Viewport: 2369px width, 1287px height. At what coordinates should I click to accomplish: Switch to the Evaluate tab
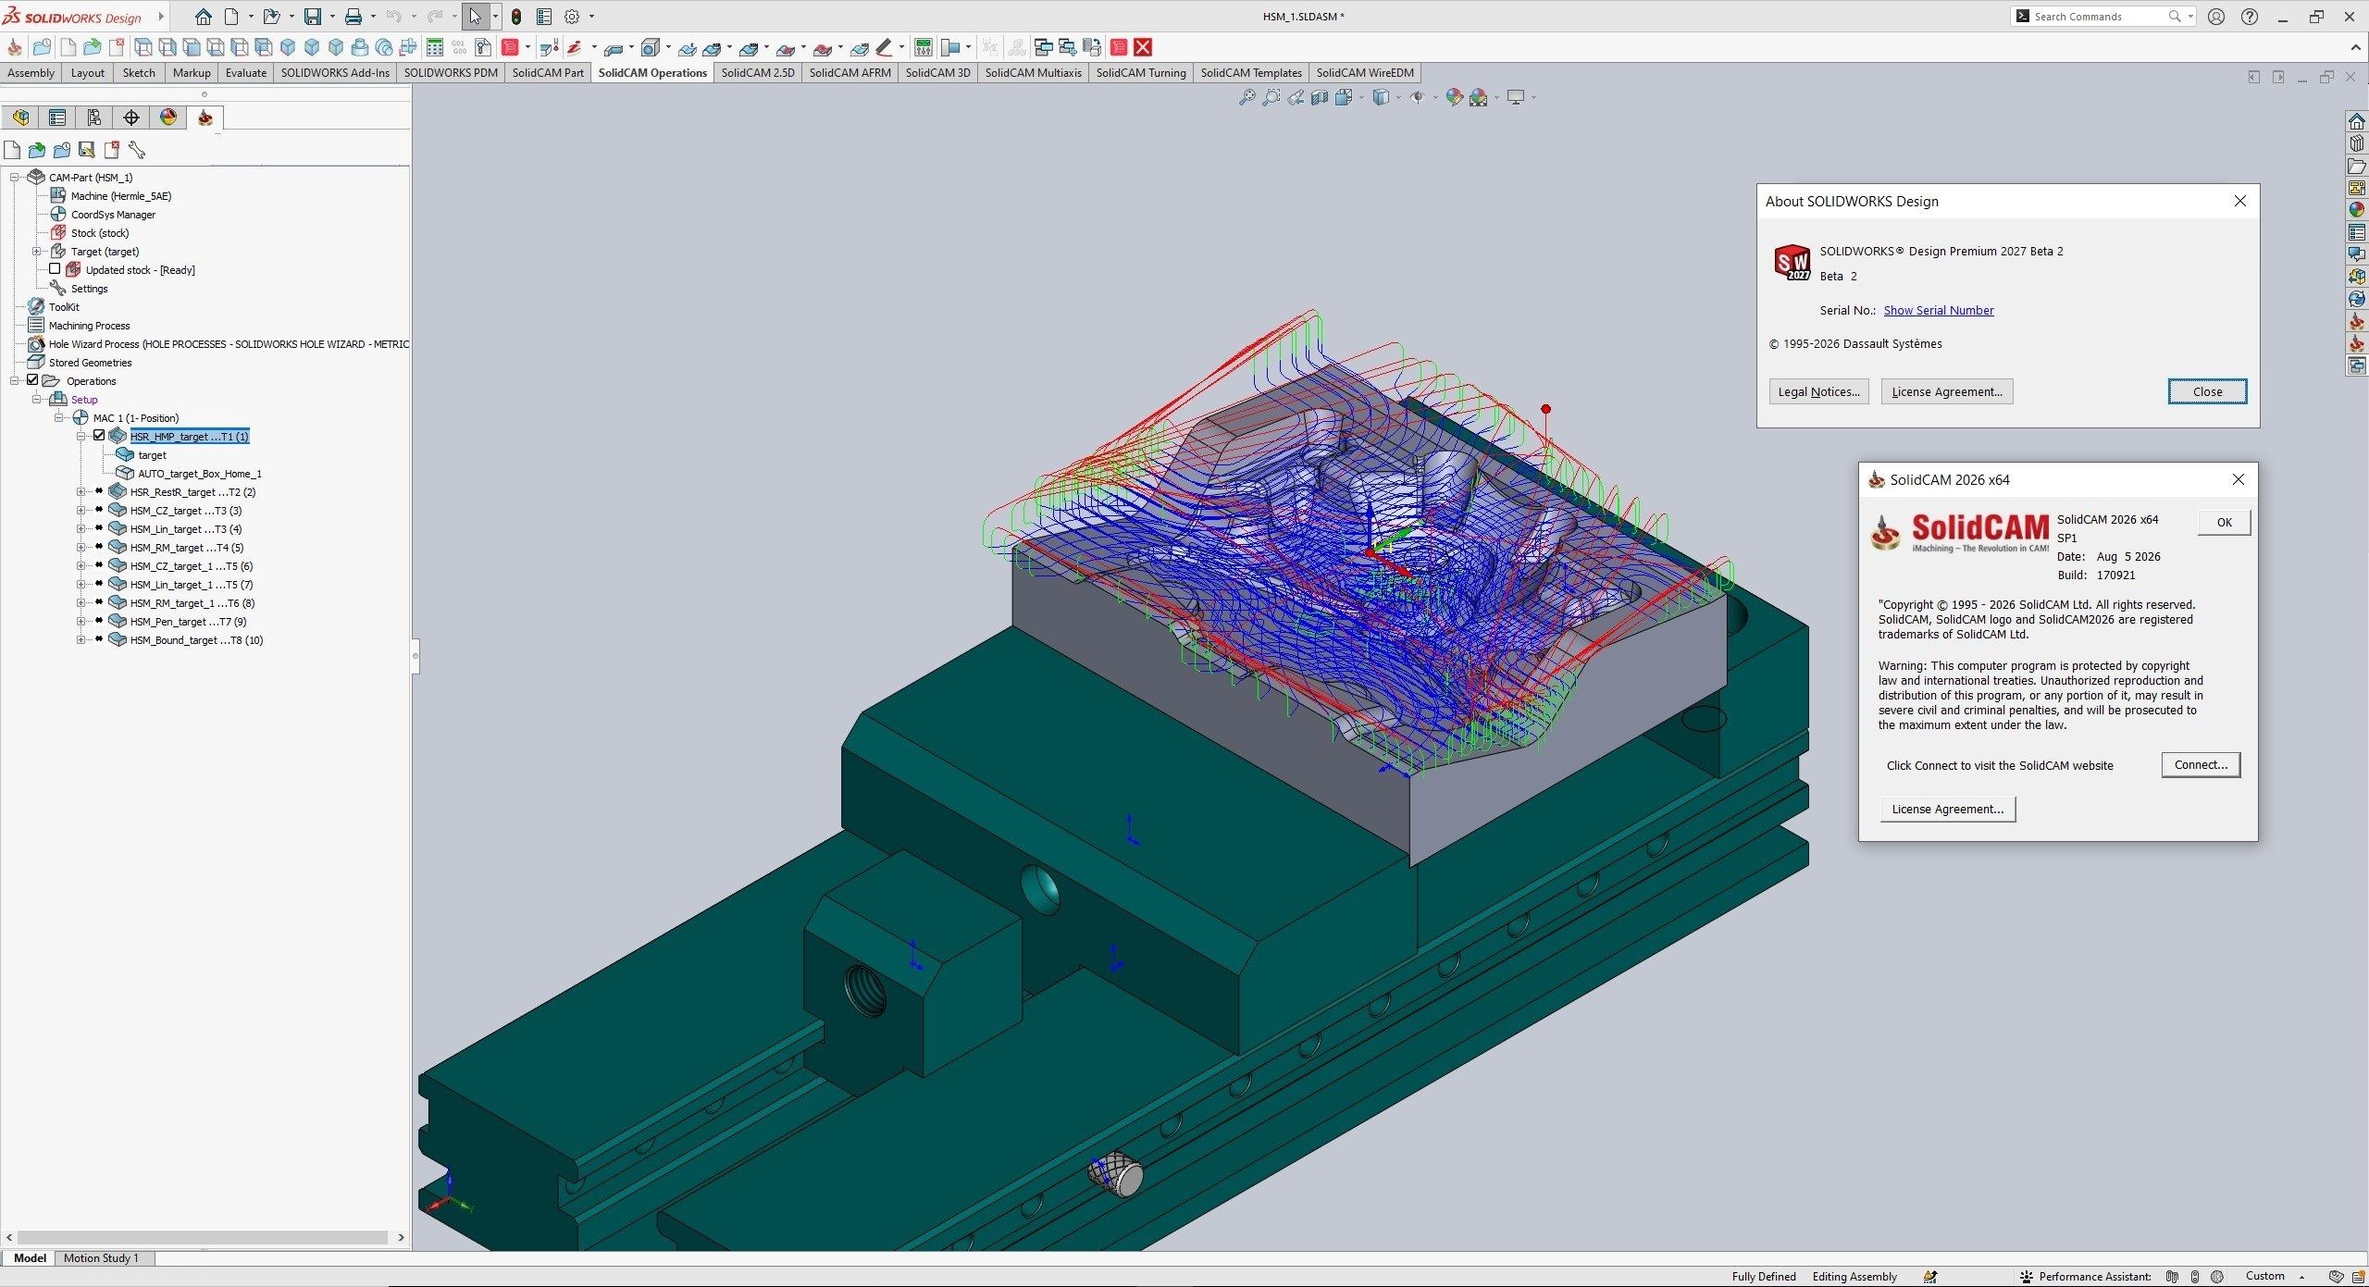pos(246,73)
